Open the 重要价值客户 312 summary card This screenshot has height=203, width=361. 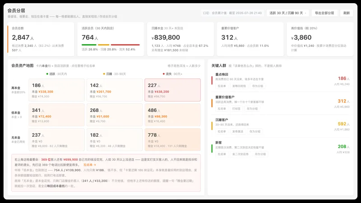click(x=250, y=39)
